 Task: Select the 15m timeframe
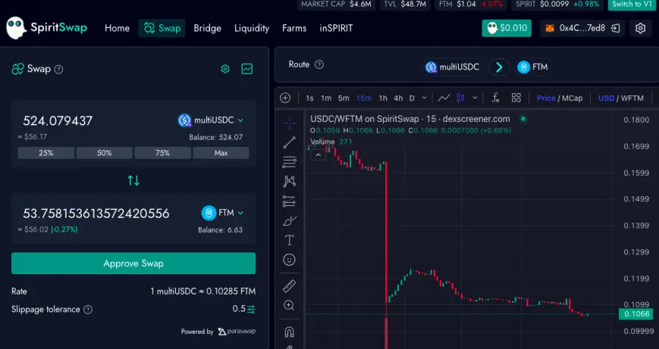point(364,98)
